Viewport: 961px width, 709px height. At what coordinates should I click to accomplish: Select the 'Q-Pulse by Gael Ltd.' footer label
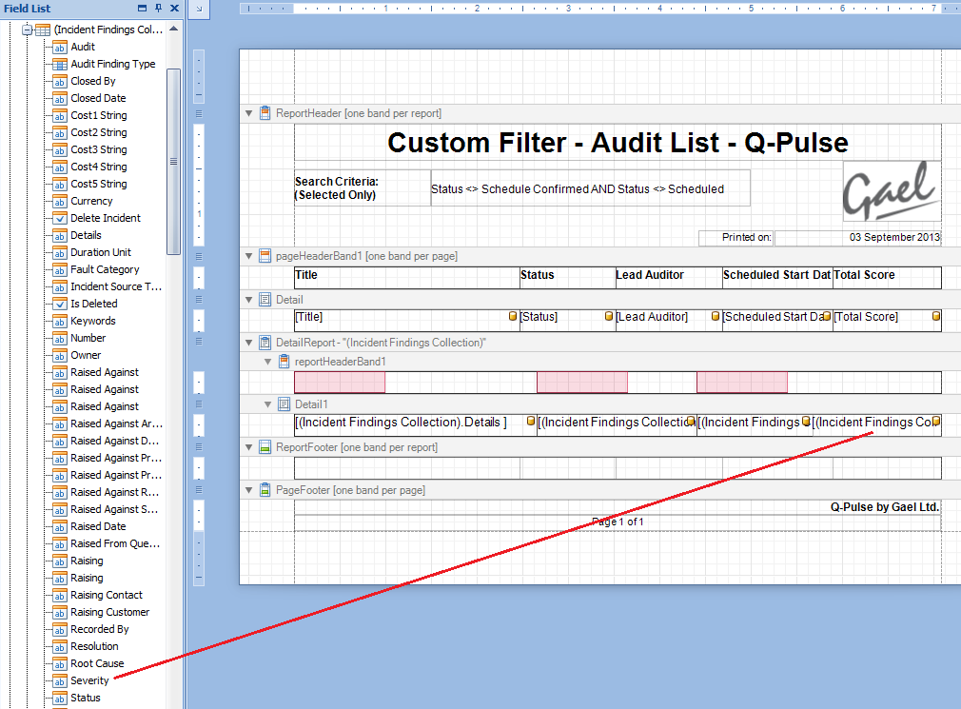click(x=884, y=507)
